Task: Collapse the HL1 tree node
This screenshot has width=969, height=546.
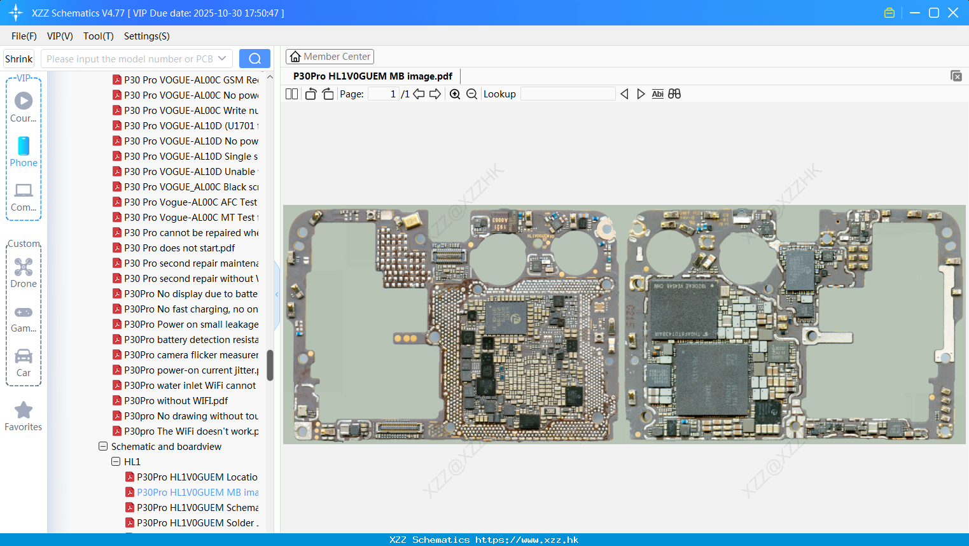Action: 116,462
